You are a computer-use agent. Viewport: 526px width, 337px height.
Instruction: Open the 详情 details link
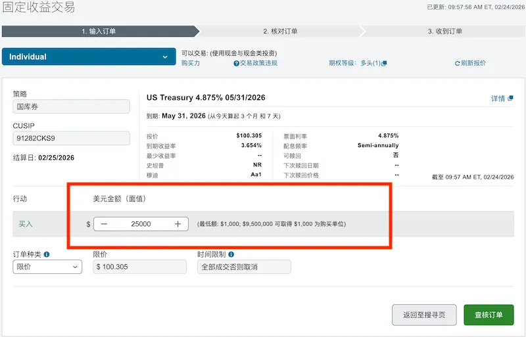click(498, 99)
